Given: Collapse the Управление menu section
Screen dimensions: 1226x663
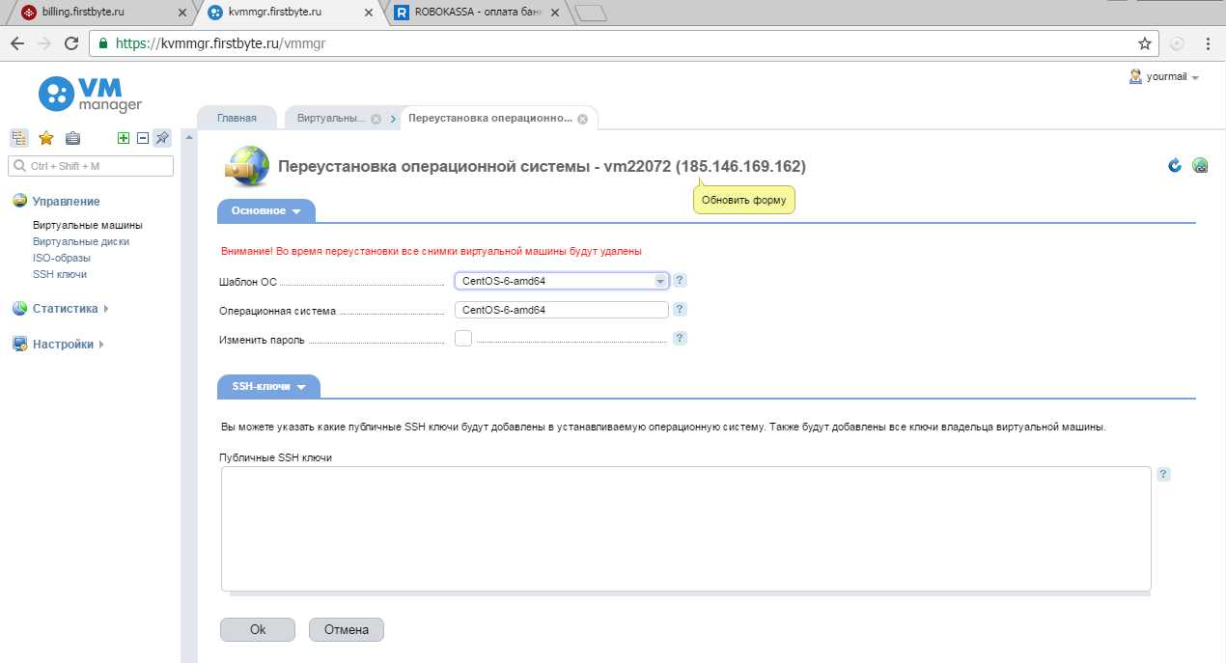Looking at the screenshot, I should [66, 201].
